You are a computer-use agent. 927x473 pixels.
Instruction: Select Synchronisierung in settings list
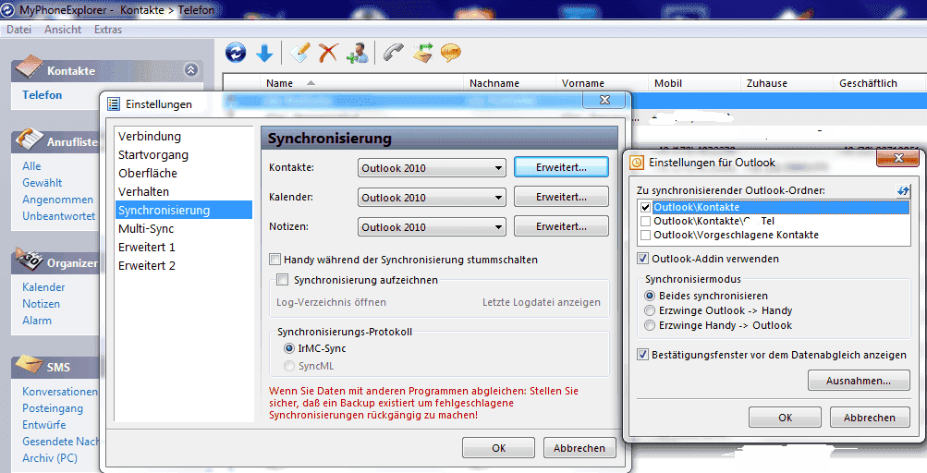(x=184, y=210)
